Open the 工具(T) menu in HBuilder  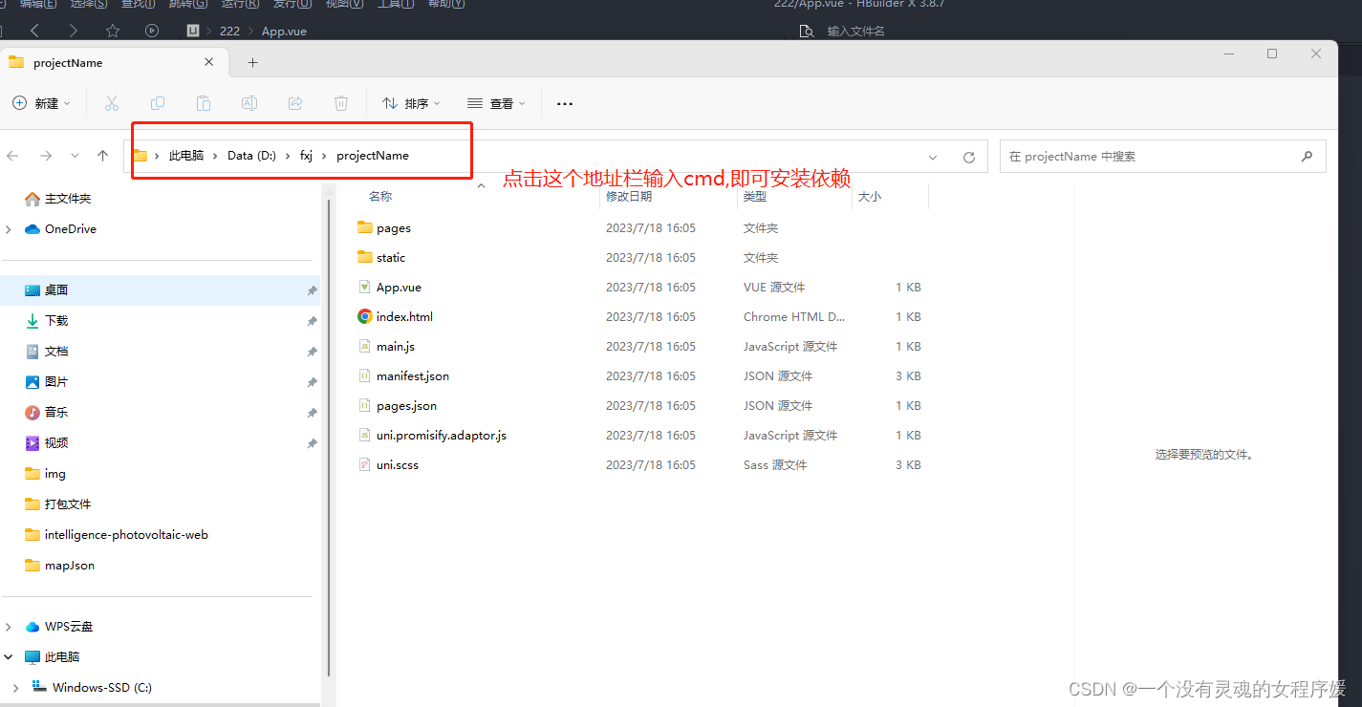click(395, 4)
